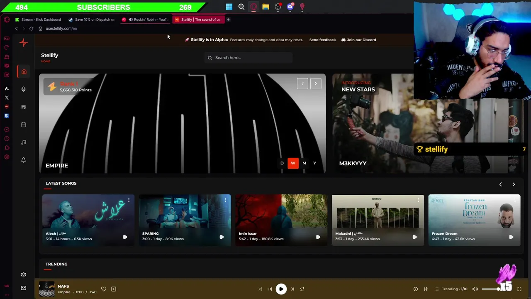Open options menu on Imin Issar card
This screenshot has height=299, width=531.
pos(322,200)
